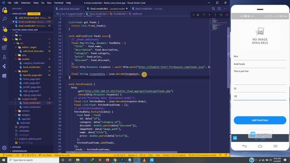Collapse the scoped-model folder
The image size is (290, 163).
point(29,99)
